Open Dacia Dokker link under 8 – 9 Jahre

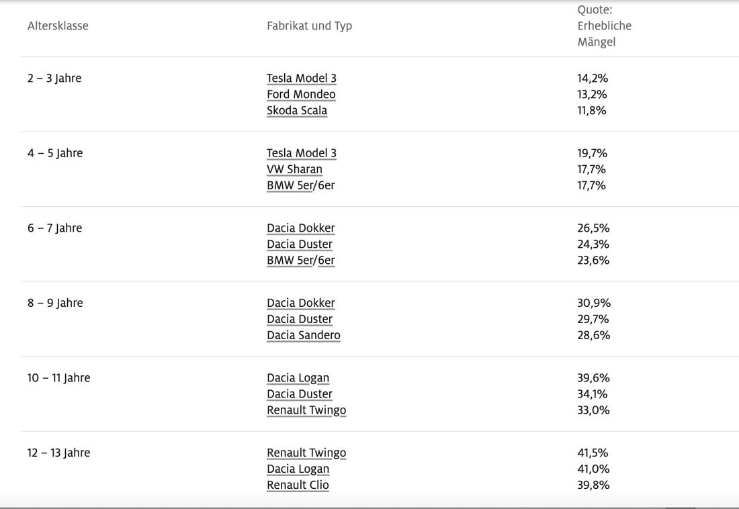(300, 304)
